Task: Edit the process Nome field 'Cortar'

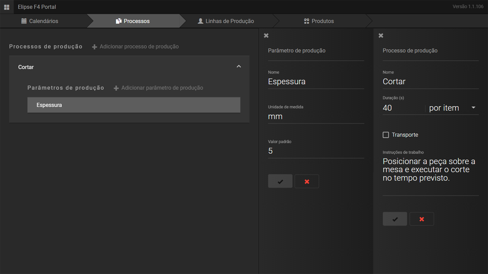Action: coord(431,82)
